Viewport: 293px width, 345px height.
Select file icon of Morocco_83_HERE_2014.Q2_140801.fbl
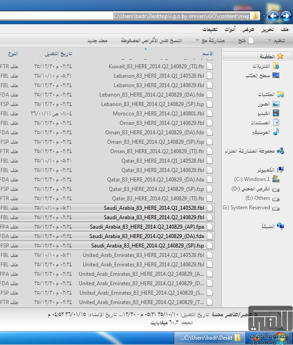[210, 114]
